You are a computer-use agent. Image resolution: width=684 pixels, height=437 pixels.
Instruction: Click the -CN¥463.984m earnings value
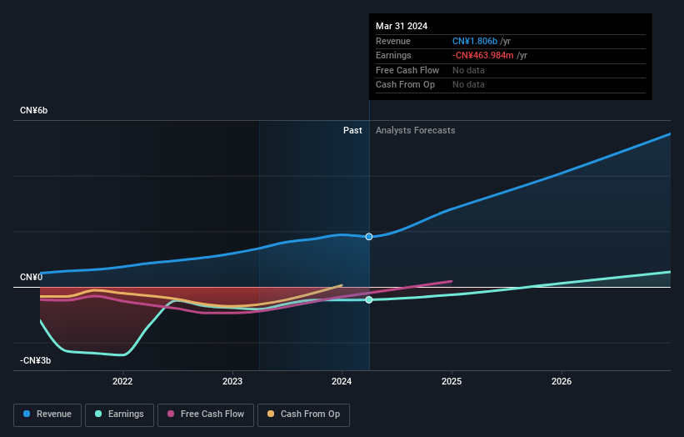coord(483,55)
